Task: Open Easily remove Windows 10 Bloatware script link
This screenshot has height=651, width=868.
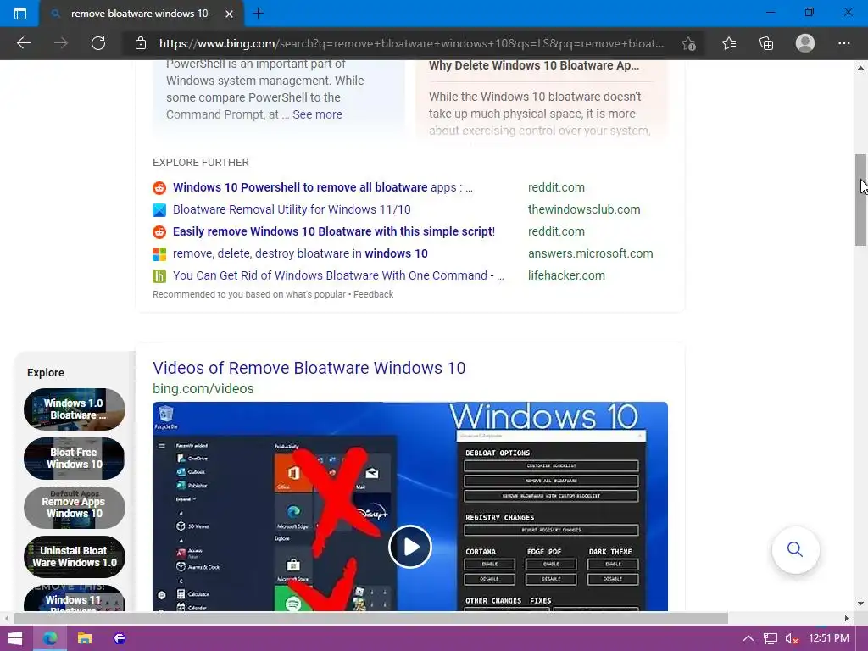Action: (334, 231)
